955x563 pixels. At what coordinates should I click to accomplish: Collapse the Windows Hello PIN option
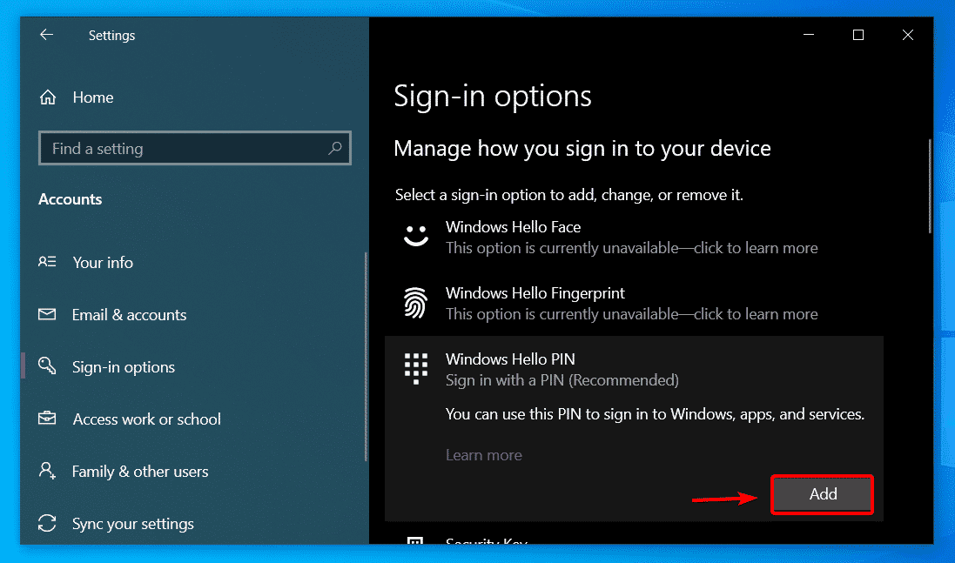pyautogui.click(x=634, y=369)
